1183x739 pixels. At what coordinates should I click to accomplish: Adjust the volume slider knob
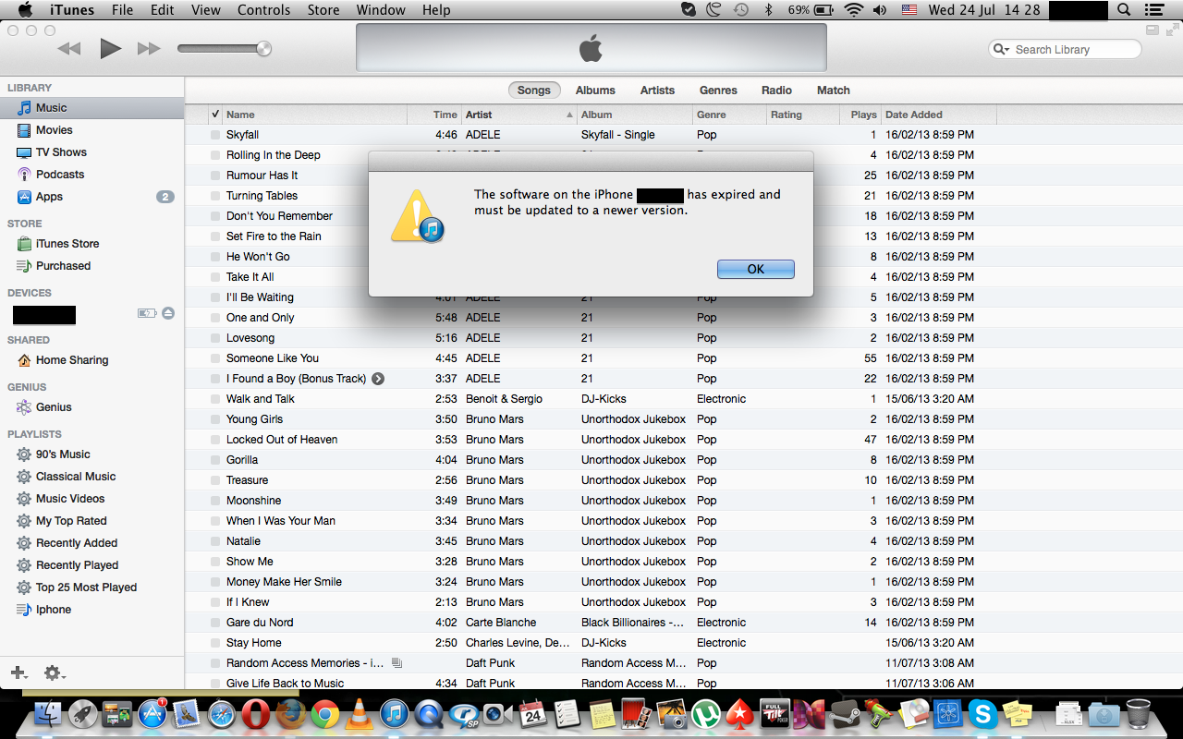click(264, 49)
